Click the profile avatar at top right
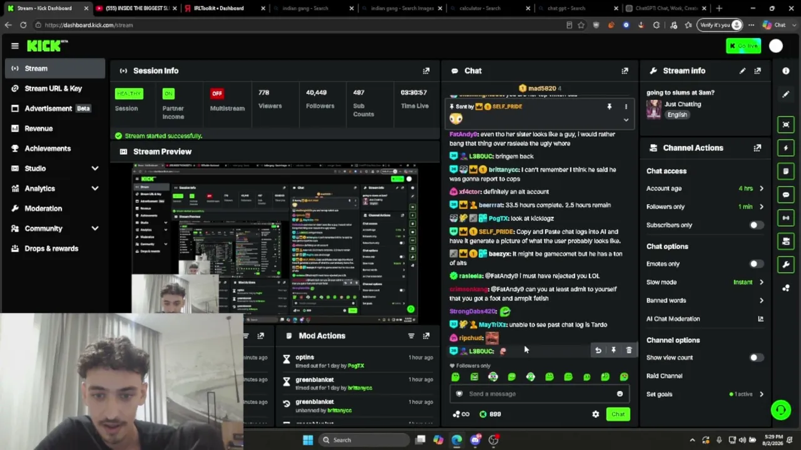 coord(776,46)
